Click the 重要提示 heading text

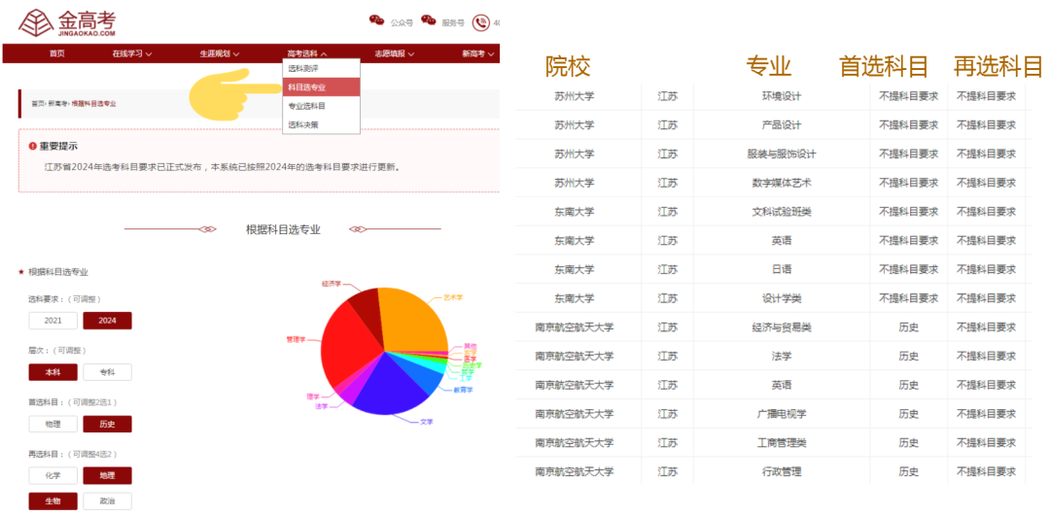(58, 146)
